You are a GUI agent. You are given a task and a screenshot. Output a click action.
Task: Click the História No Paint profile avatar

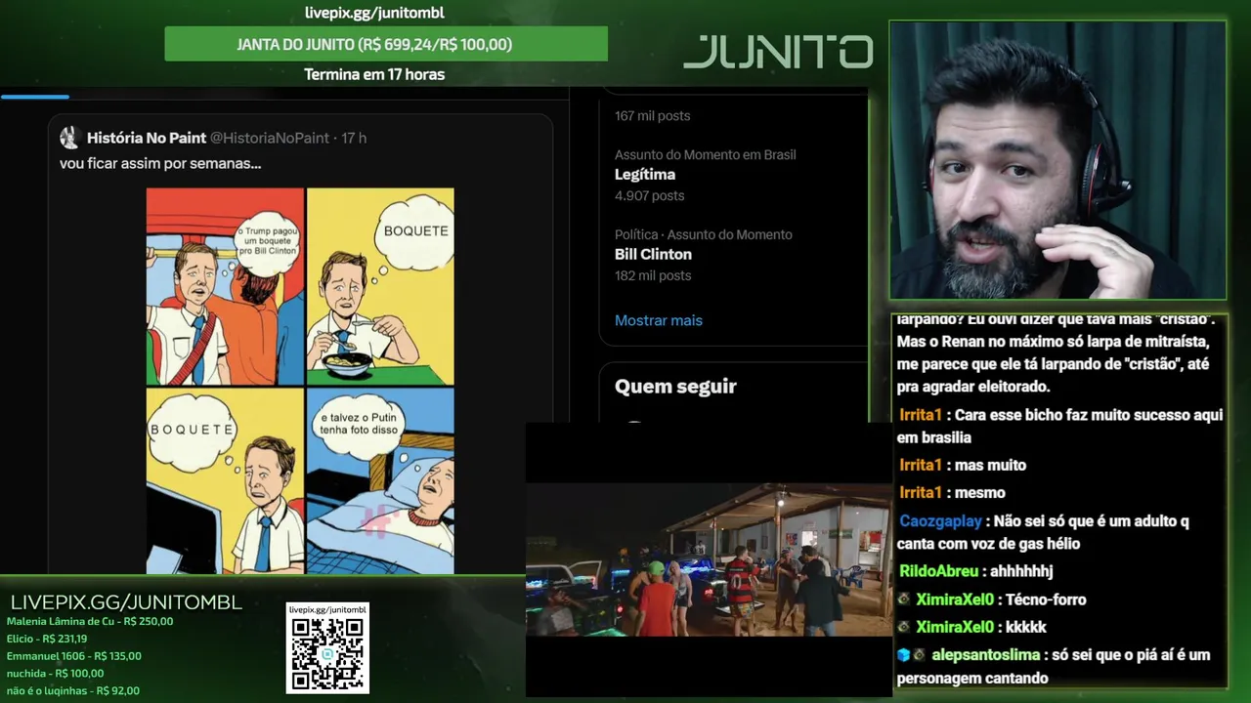point(68,138)
